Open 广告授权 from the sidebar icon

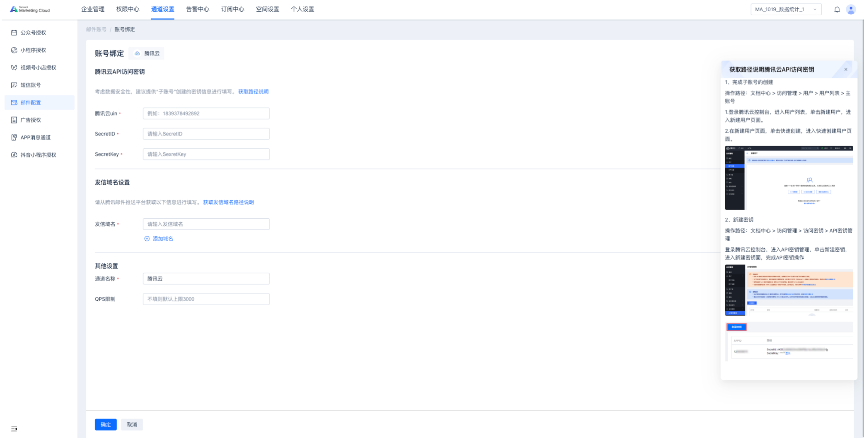[x=14, y=120]
